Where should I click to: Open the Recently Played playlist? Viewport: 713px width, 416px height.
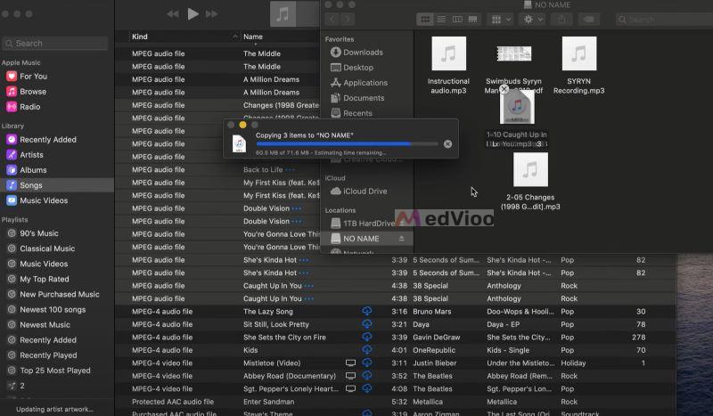[x=48, y=355]
